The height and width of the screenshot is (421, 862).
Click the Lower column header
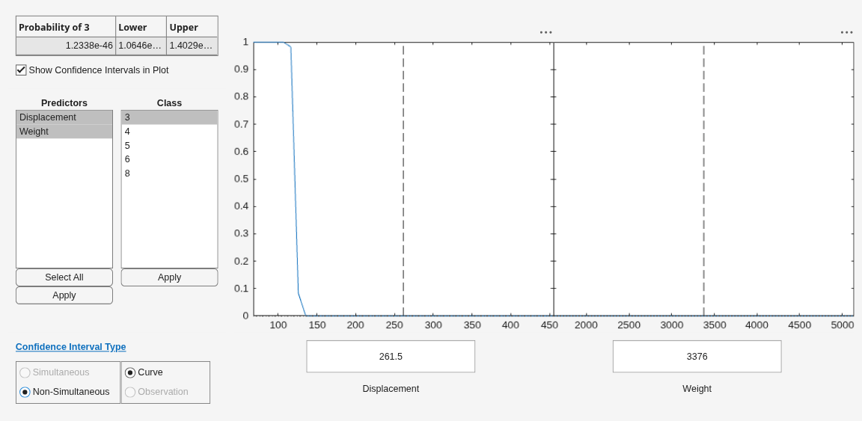click(141, 27)
